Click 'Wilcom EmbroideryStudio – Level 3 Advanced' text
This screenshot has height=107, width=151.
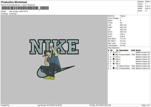[x=18, y=5]
